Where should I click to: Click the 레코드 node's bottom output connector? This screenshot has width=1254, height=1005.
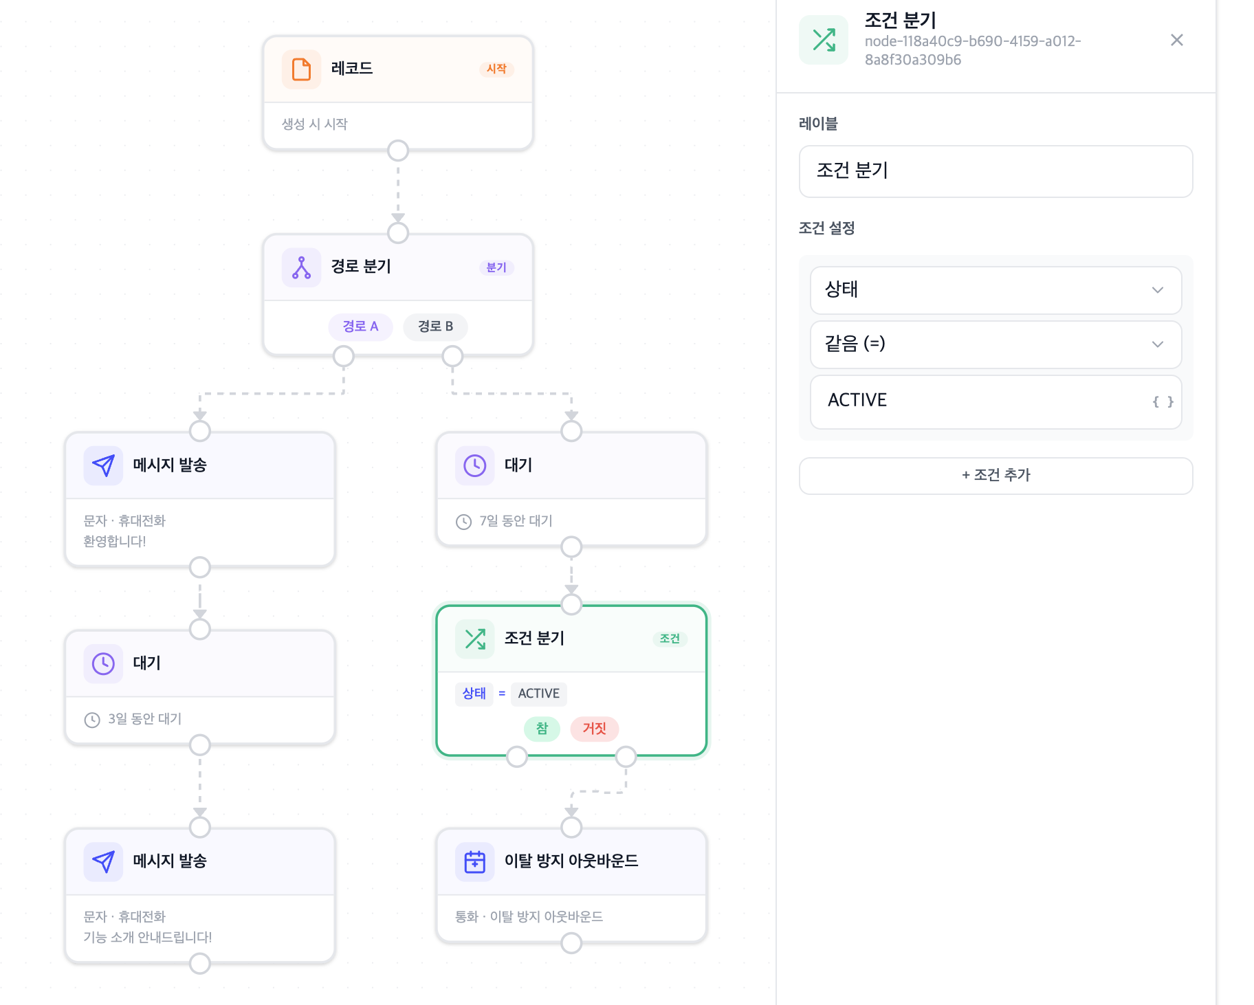tap(398, 151)
